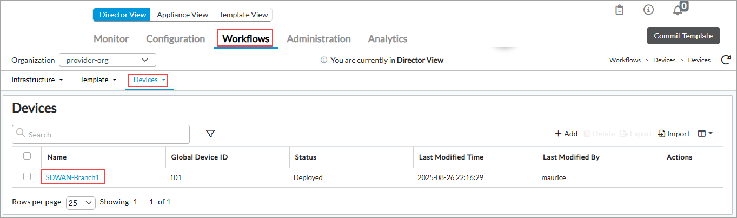Click the information circle icon
737x218 pixels.
point(648,10)
